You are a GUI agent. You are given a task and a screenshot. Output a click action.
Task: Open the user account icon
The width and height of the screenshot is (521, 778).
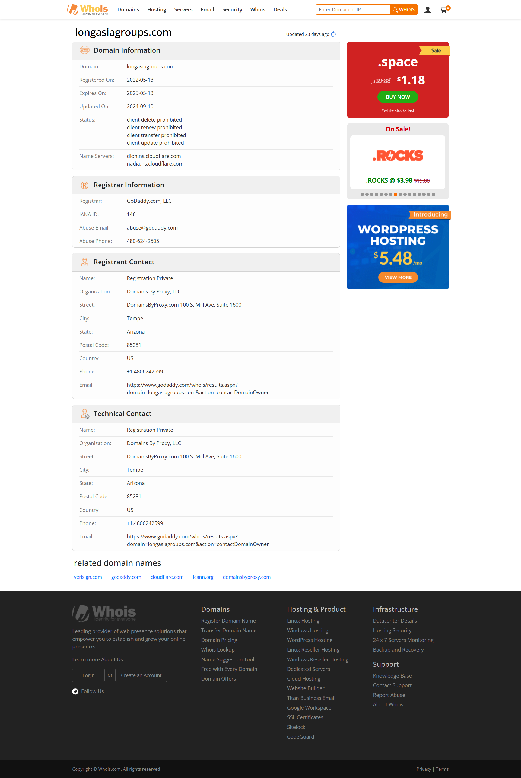(x=428, y=10)
